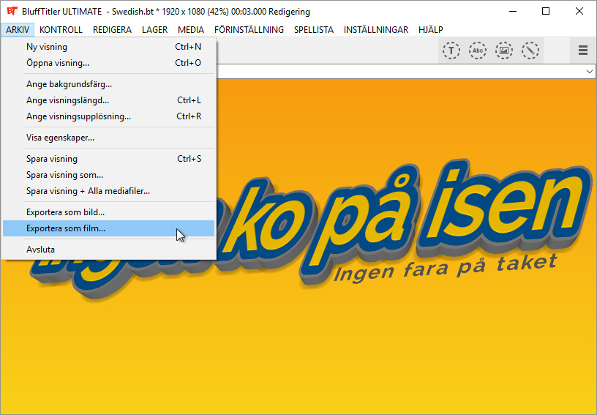Open the FÖRINSTÄLLNING menu
Screen dimensions: 597x415
tap(249, 30)
